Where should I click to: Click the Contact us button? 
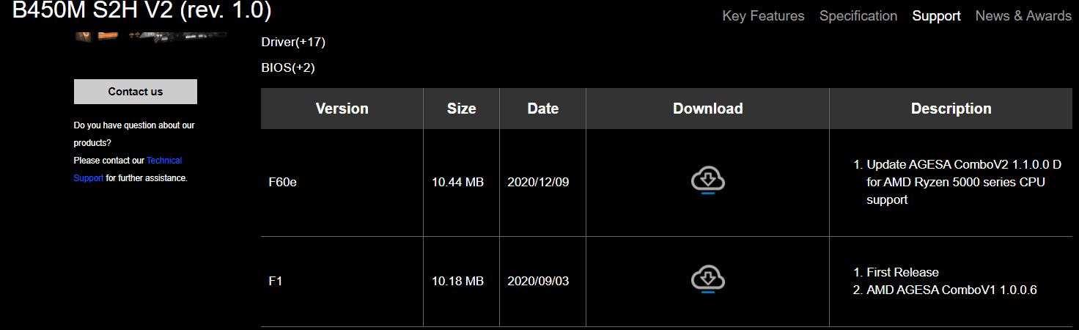click(x=136, y=92)
